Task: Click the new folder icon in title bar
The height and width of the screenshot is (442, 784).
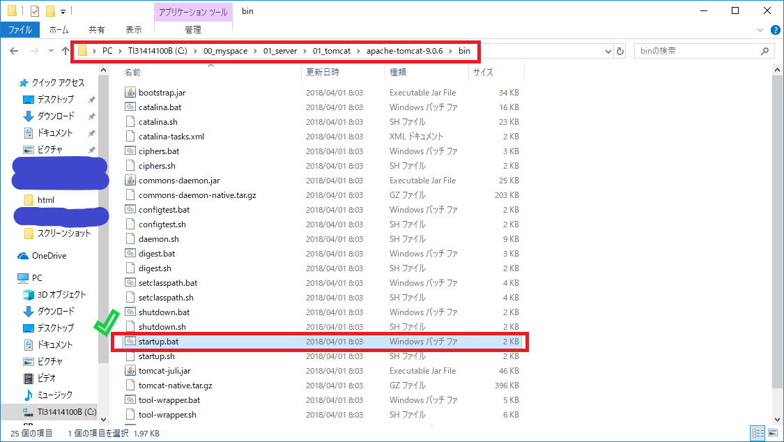Action: coord(50,11)
